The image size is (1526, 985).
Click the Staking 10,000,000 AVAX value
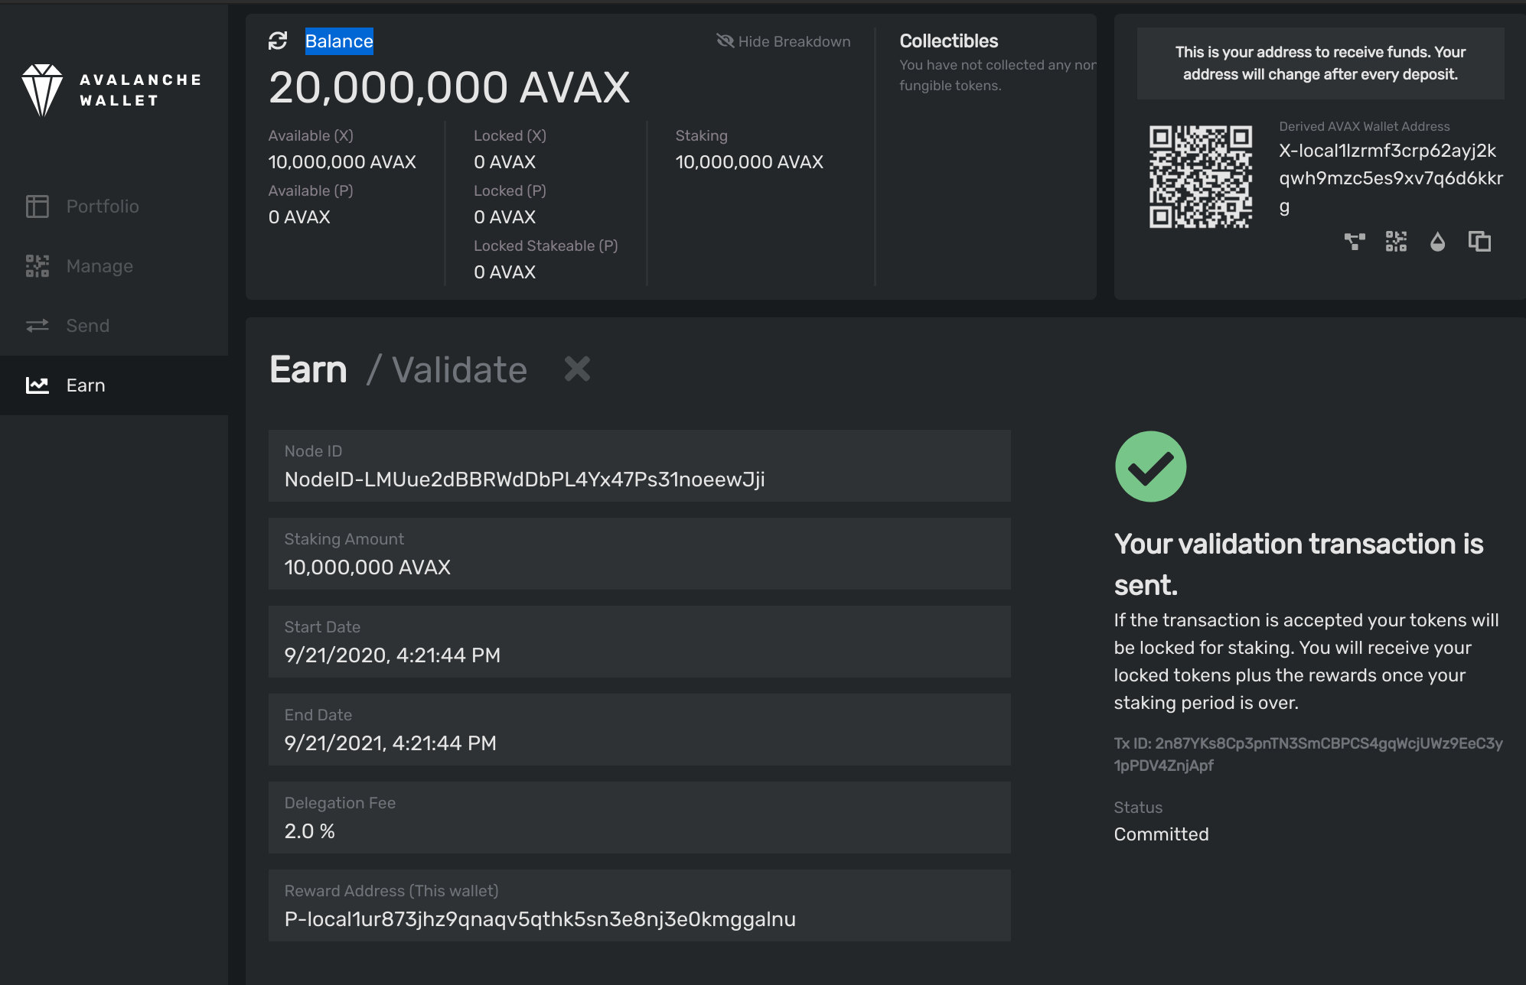[x=749, y=162]
